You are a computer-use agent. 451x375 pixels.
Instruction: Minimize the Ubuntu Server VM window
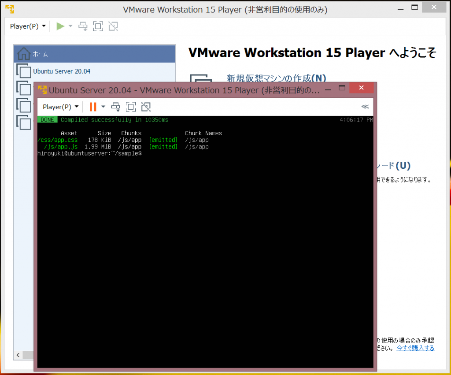(x=328, y=90)
